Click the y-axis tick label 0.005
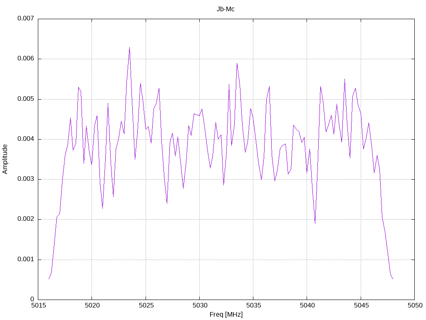This screenshot has height=320, width=426. coord(26,99)
